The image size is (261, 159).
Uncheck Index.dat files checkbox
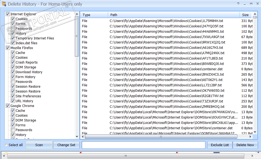(x=13, y=43)
